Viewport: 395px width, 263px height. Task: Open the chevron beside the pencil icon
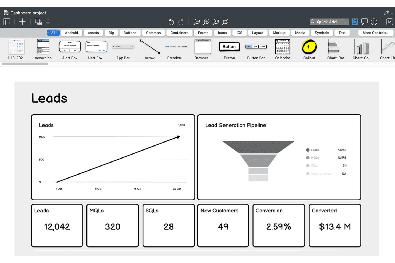392,13
